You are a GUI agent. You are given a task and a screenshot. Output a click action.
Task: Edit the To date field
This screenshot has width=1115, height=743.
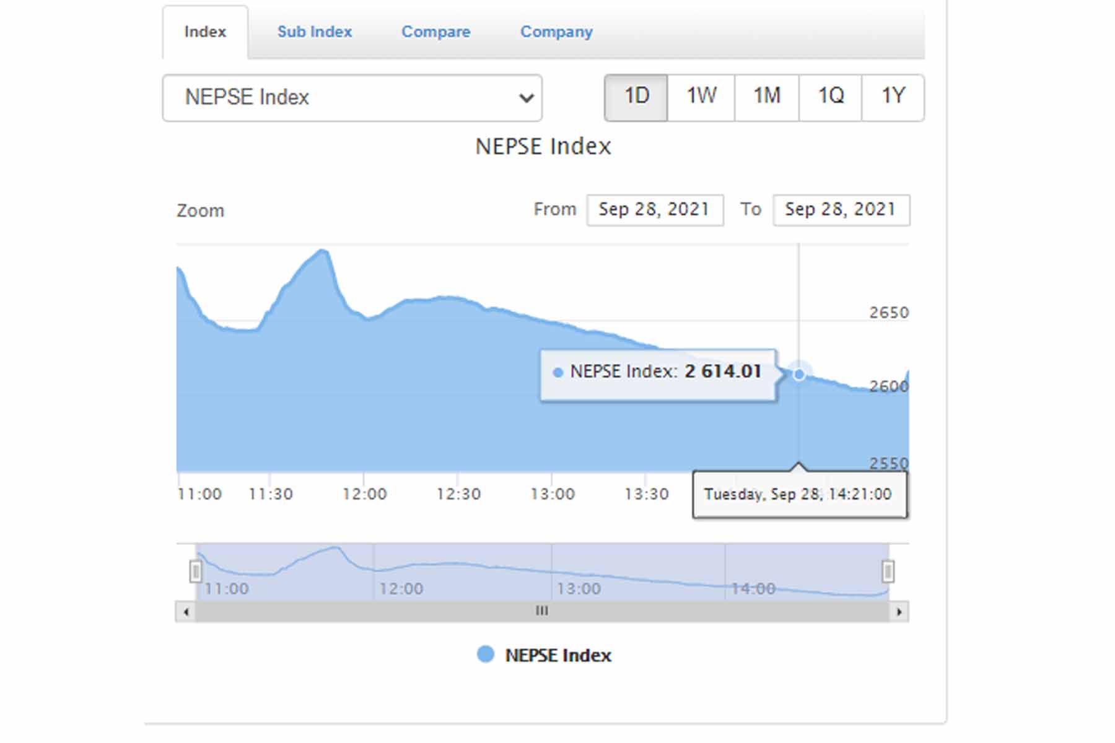pyautogui.click(x=841, y=210)
